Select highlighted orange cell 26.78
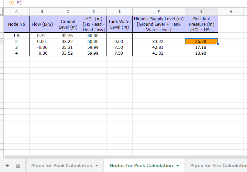This screenshot has width=247, height=172. pos(201,42)
